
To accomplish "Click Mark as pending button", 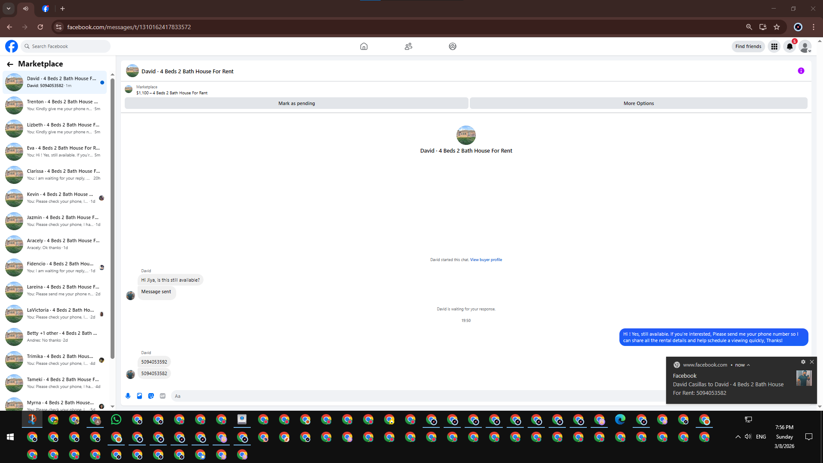I will [x=296, y=103].
